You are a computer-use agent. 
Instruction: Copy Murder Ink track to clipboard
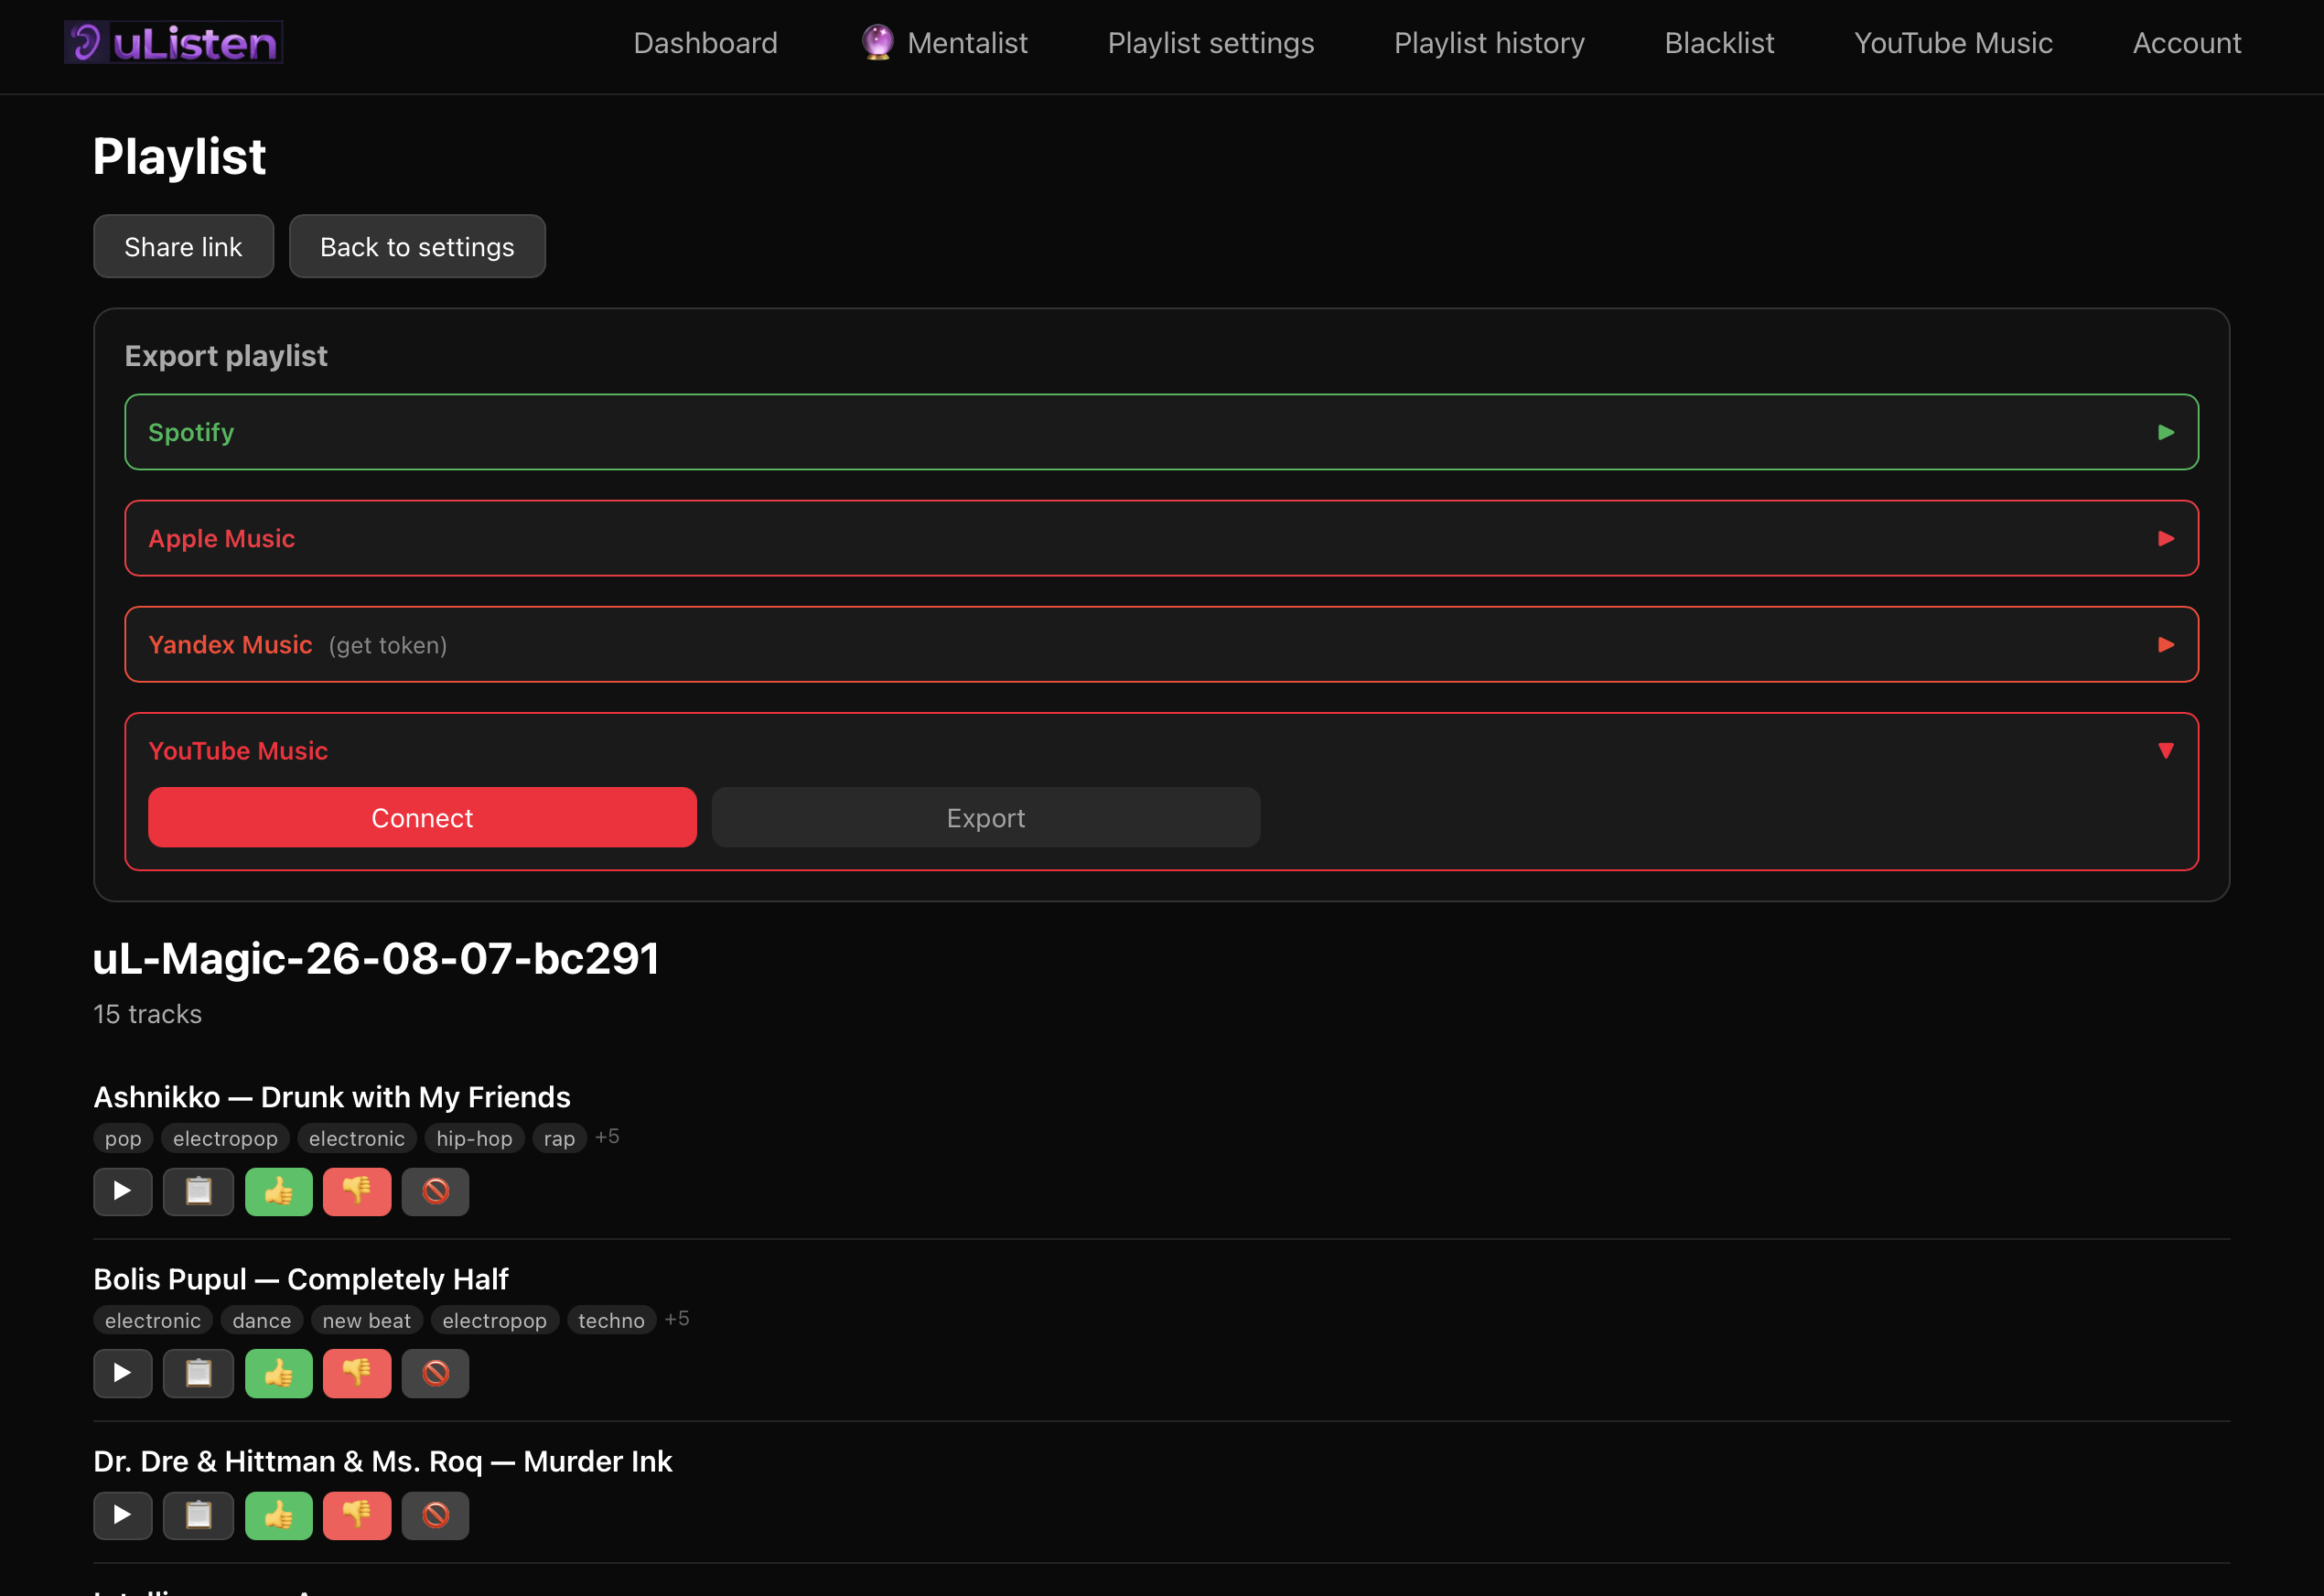point(199,1515)
